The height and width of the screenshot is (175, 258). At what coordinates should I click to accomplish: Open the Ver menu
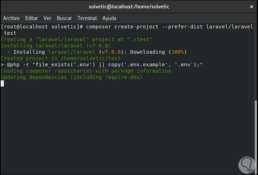pos(47,18)
